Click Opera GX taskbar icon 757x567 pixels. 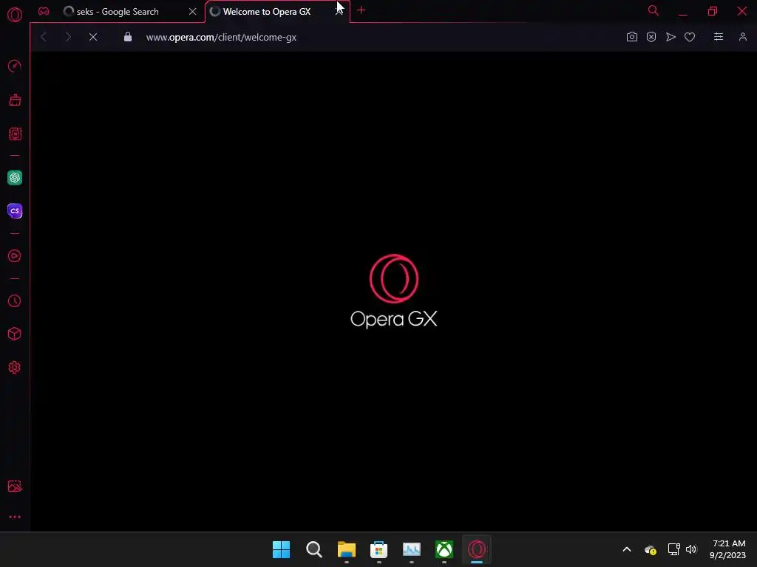[477, 549]
